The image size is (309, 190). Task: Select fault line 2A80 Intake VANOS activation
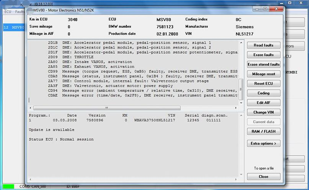tap(90, 62)
